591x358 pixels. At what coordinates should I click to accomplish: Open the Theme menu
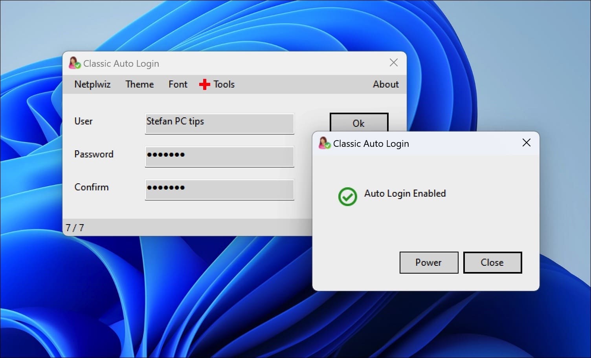coord(139,84)
